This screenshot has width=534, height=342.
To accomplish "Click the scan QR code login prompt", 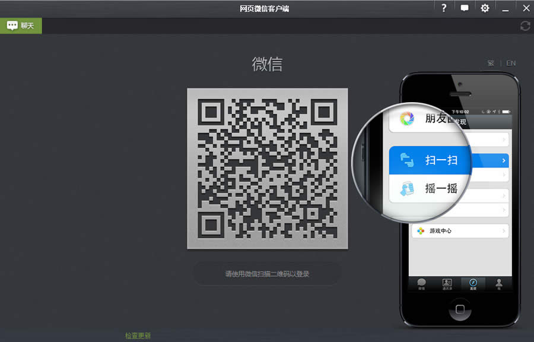I will click(267, 274).
